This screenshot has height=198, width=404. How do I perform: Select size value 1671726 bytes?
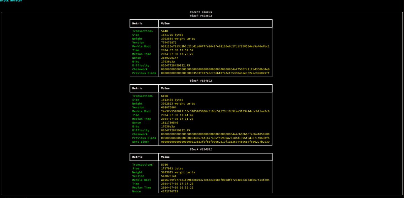(x=172, y=35)
